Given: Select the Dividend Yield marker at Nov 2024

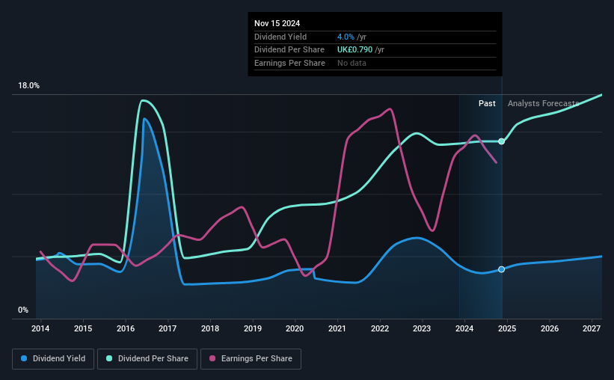Looking at the screenshot, I should click(x=501, y=269).
